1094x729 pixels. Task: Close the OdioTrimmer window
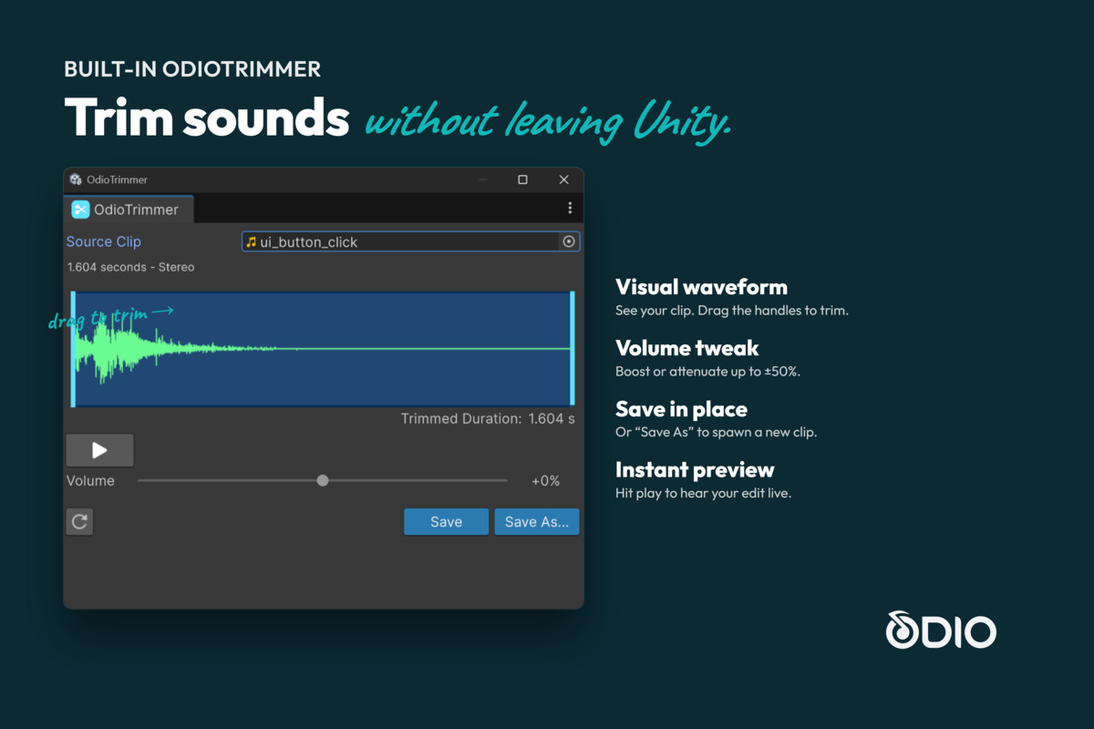563,180
